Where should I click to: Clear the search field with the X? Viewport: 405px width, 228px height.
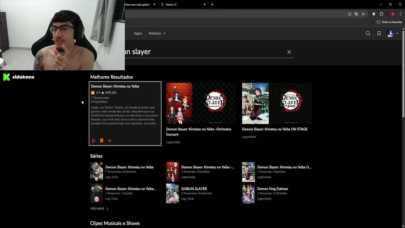[x=289, y=52]
